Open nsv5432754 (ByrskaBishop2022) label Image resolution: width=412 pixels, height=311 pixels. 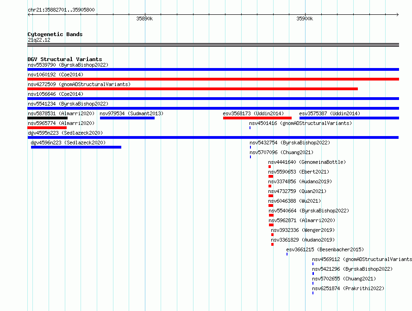(290, 143)
